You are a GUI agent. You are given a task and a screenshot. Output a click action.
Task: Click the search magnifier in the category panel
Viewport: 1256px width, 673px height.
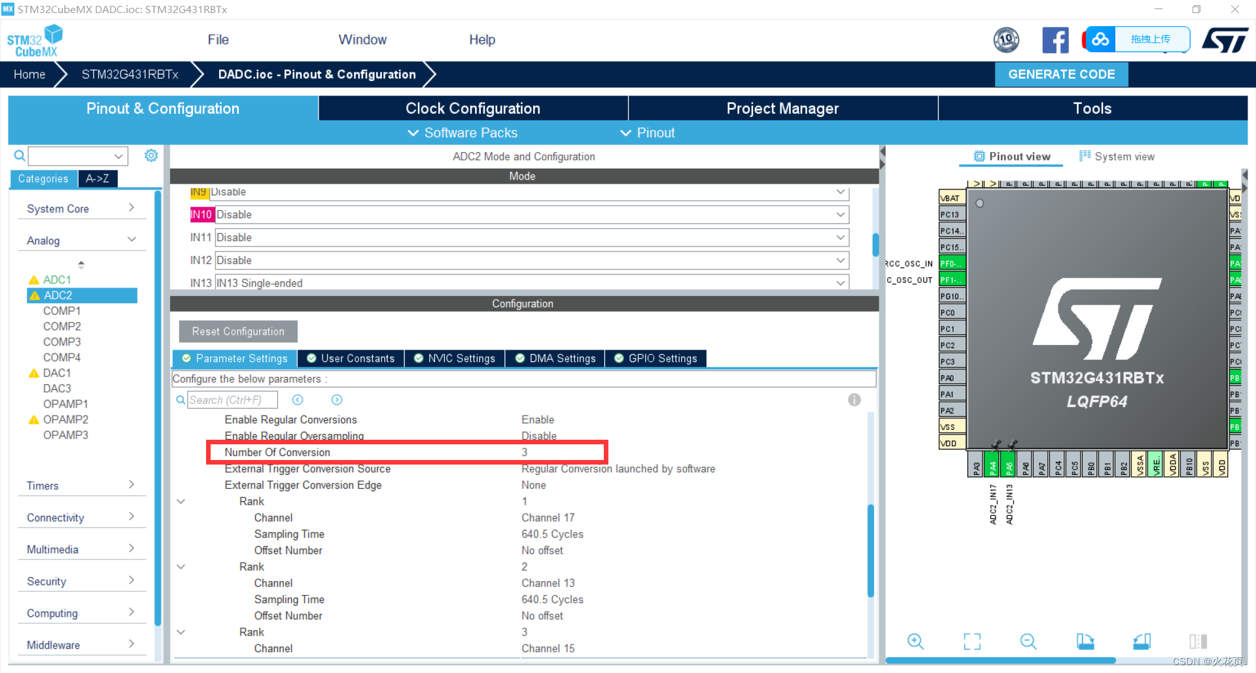coord(20,156)
